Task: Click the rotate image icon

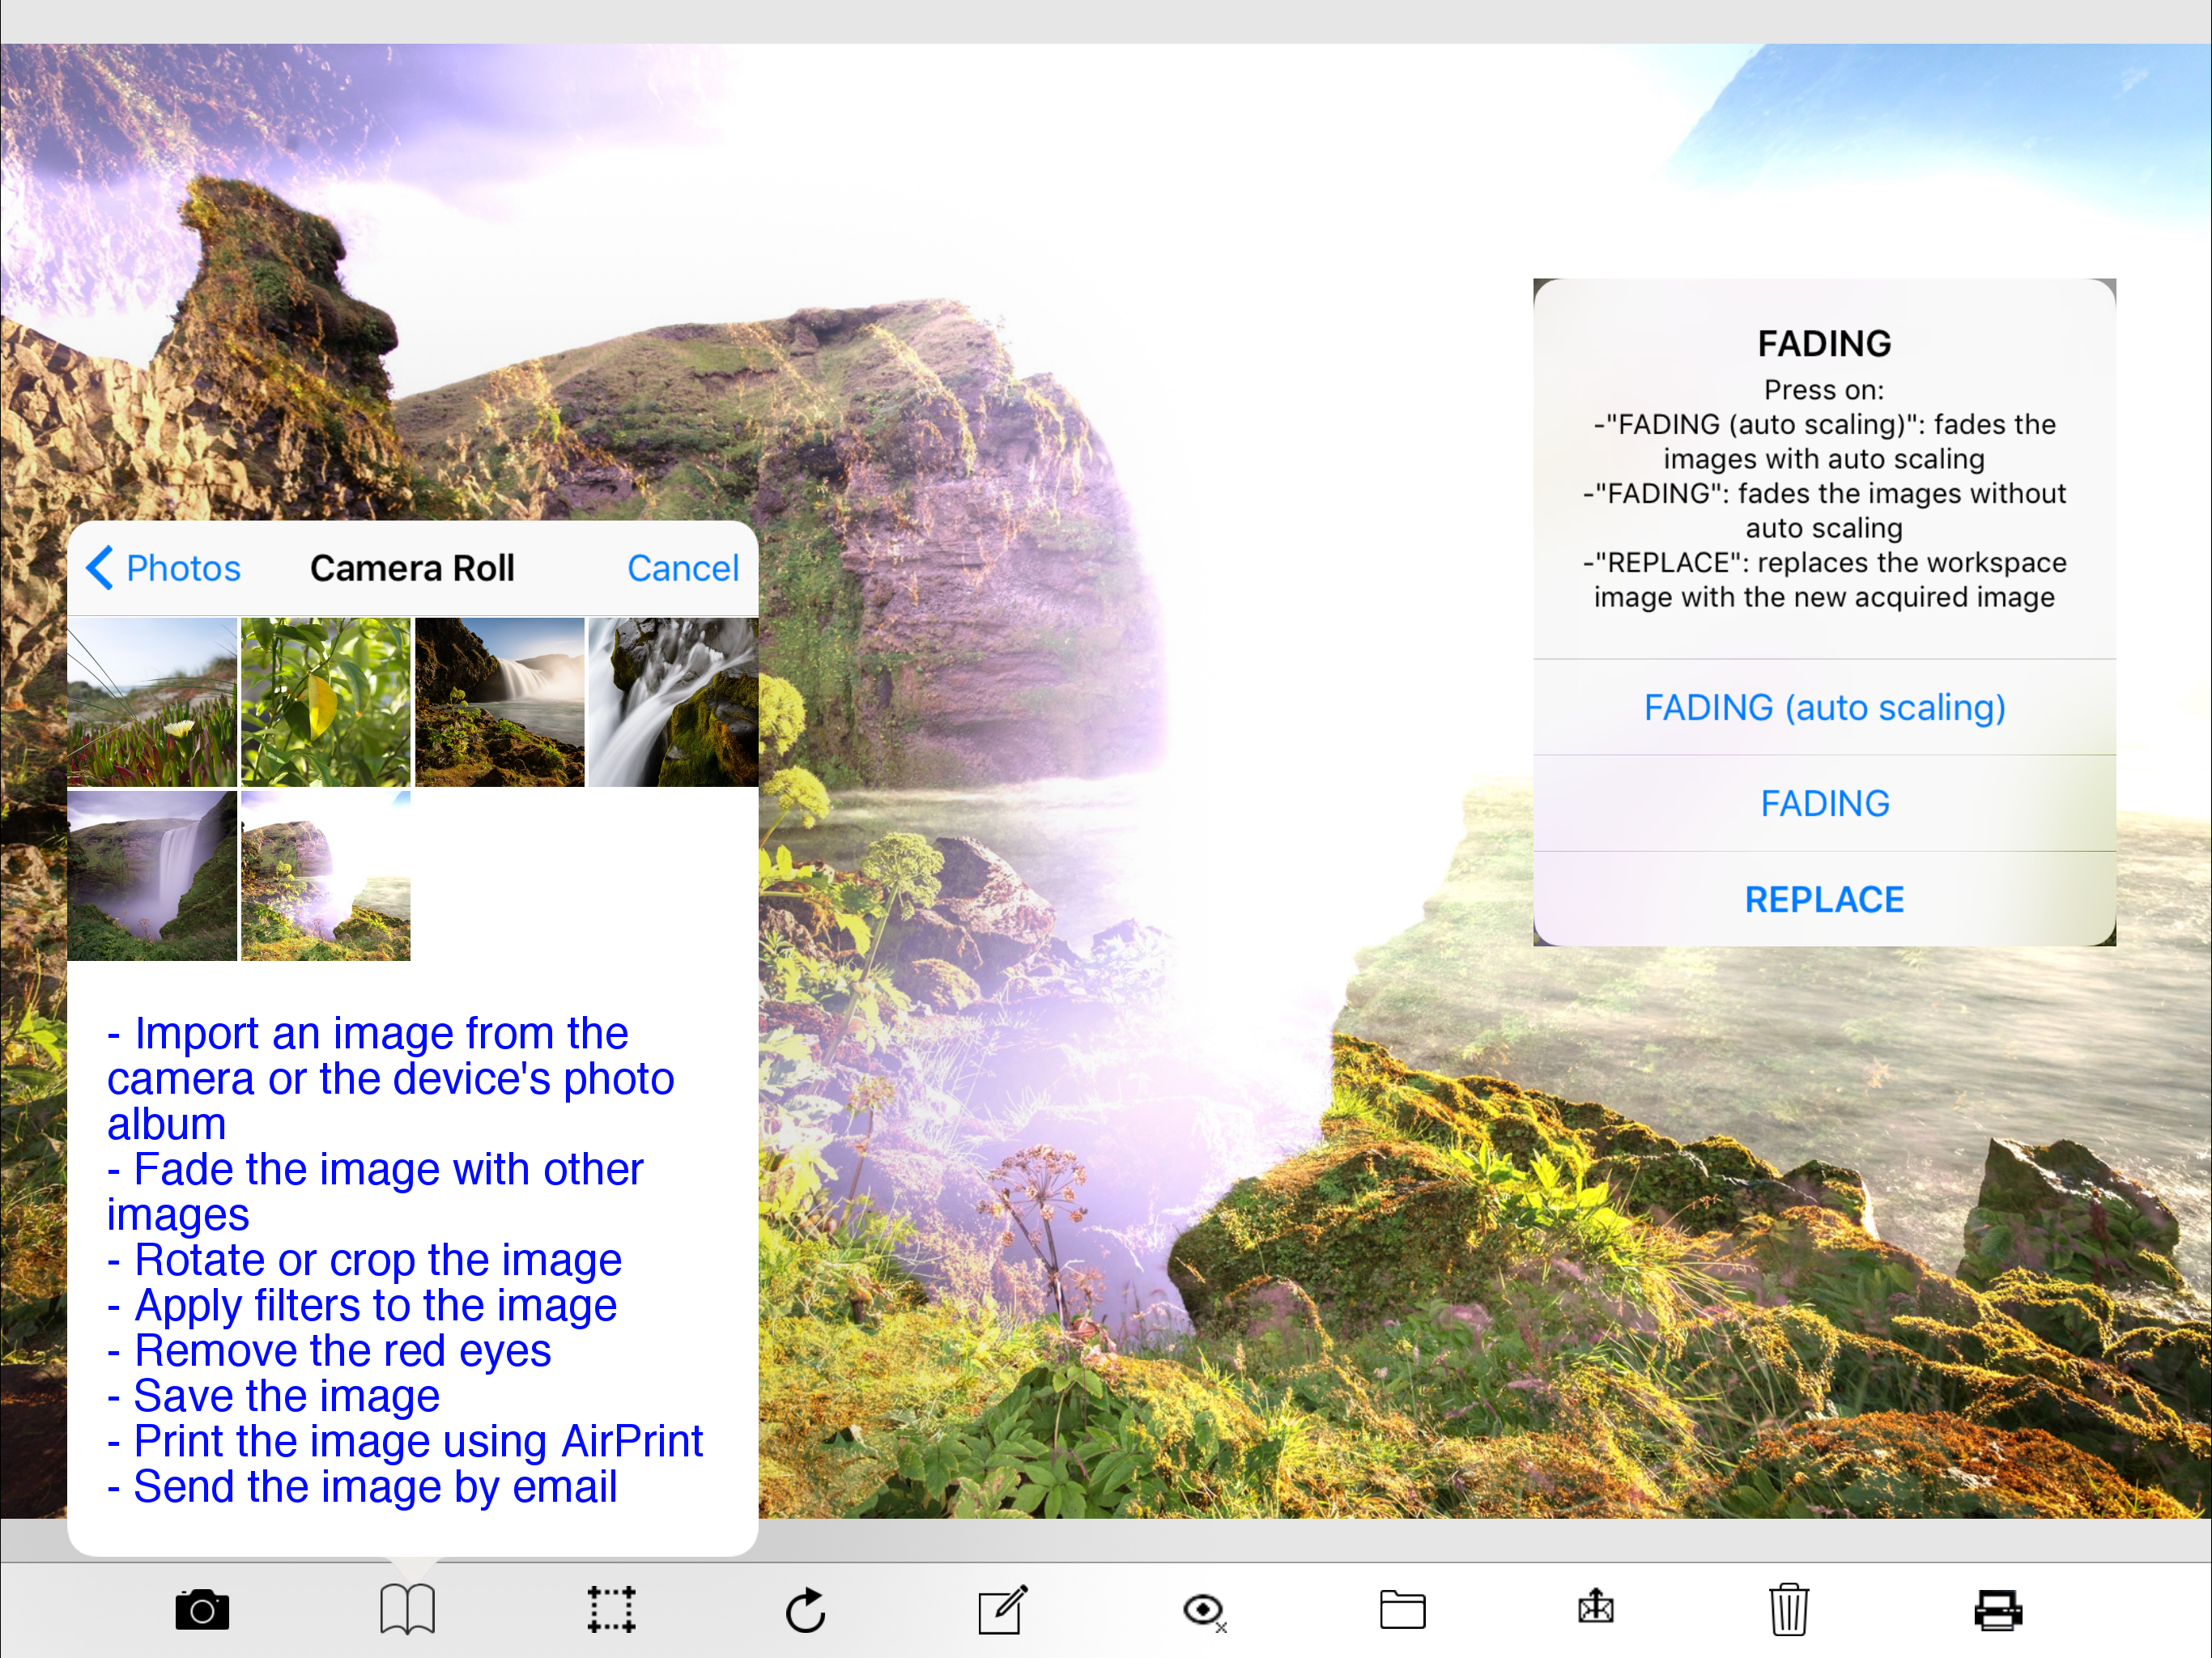Action: point(806,1610)
